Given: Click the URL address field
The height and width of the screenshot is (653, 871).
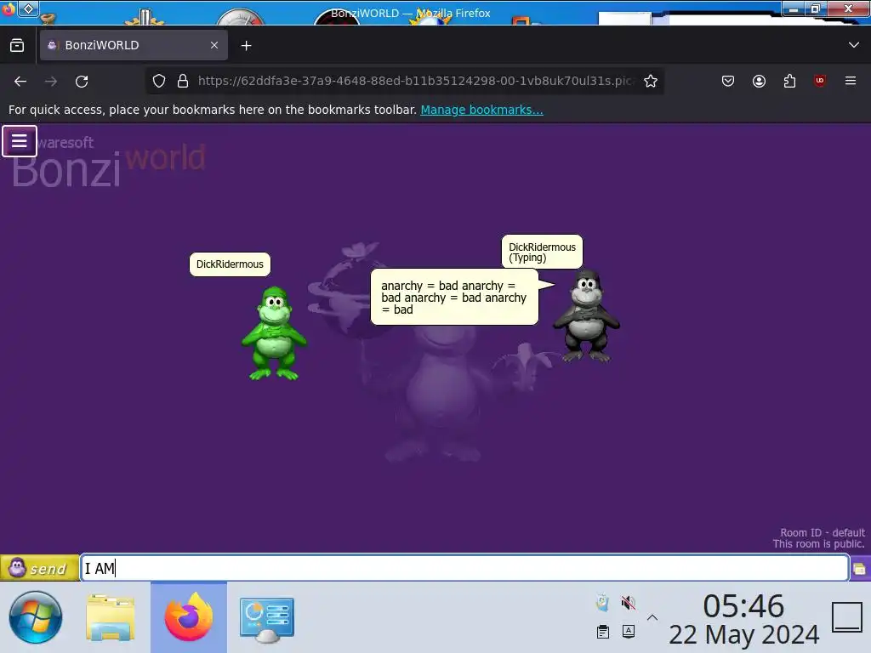Looking at the screenshot, I should point(414,81).
